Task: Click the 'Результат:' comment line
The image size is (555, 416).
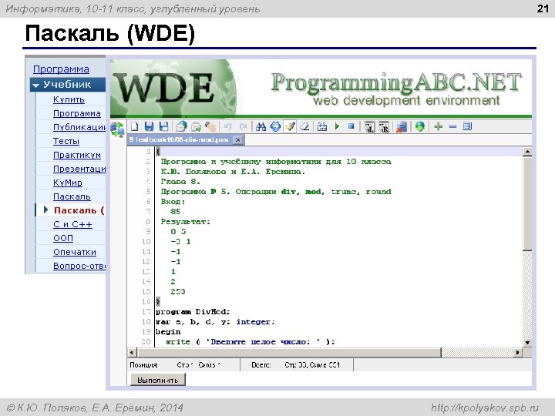Action: (x=186, y=222)
